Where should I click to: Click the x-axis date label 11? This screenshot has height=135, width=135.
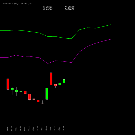42,129
